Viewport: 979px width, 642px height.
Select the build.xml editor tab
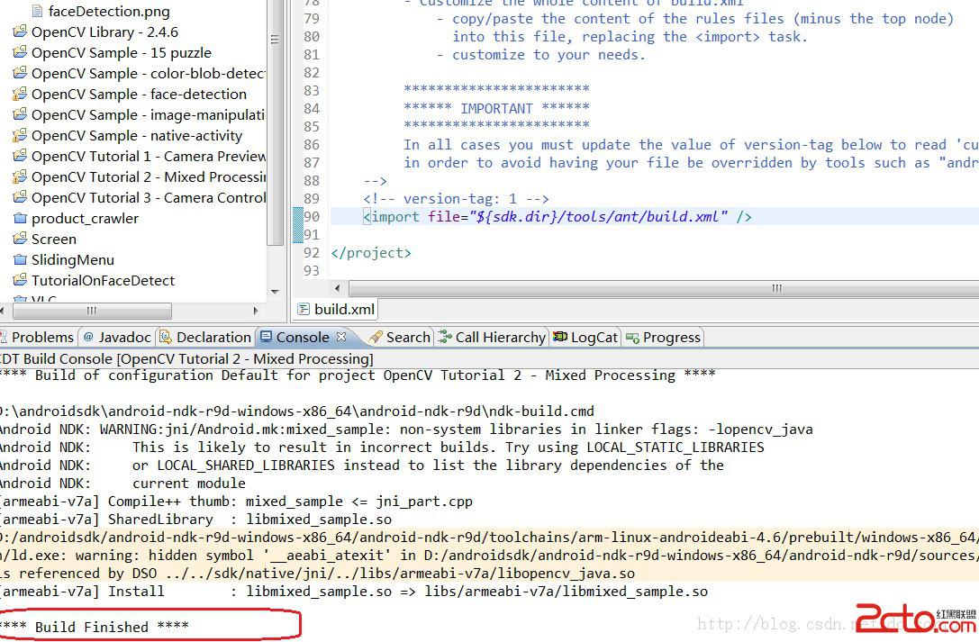pos(343,309)
